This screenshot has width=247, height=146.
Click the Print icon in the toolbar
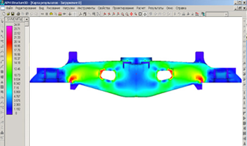coord(18,14)
